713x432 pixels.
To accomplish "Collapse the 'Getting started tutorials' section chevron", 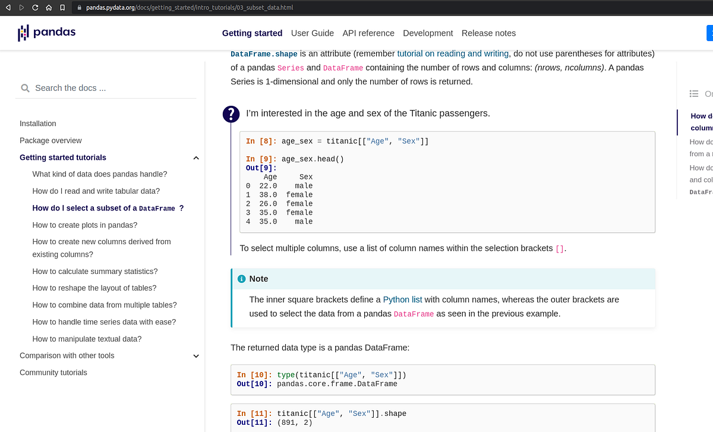I will (196, 157).
